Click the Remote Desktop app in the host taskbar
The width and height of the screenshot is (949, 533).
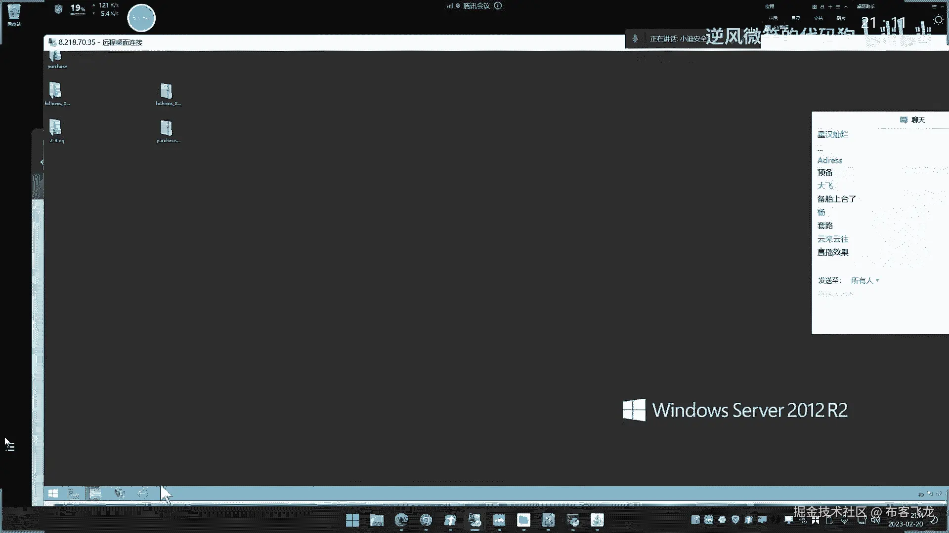click(474, 520)
